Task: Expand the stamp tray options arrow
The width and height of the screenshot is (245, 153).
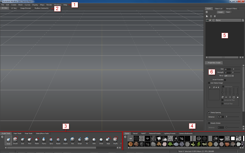Action: tap(125, 137)
